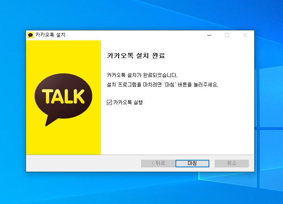The image size is (283, 204).
Task: Click the maximize button of installer window
Action: pyautogui.click(x=227, y=35)
